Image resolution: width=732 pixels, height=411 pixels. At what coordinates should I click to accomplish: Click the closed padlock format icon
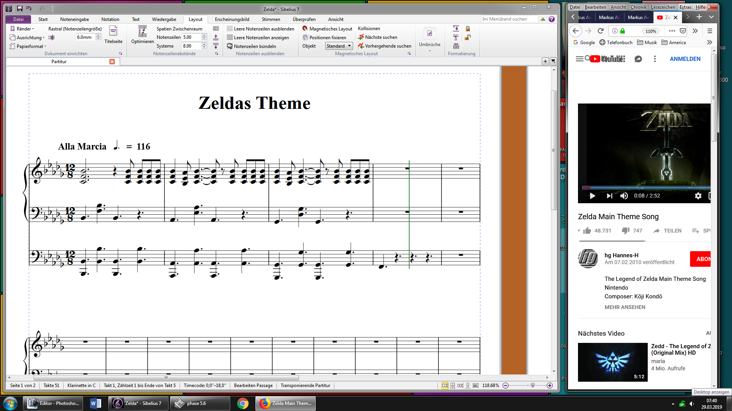point(468,29)
